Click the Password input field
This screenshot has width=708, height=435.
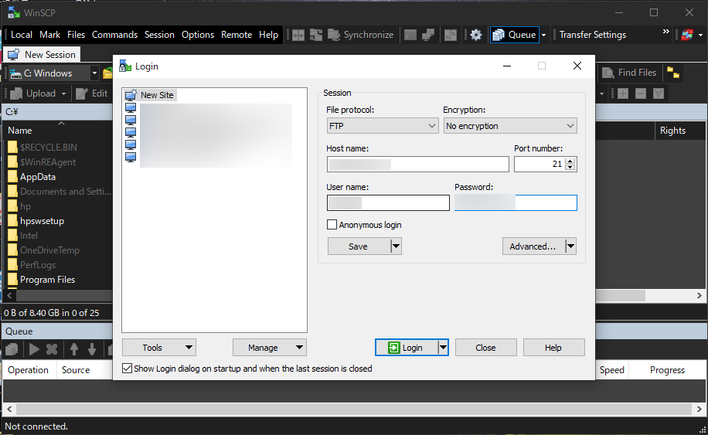point(516,202)
